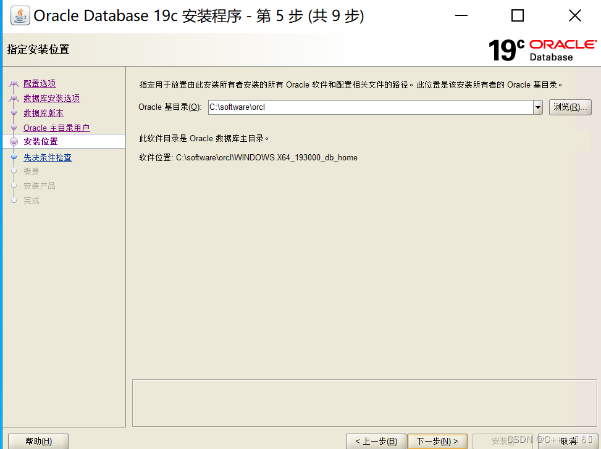Jump to the 先决条件检查 step link
Image resolution: width=601 pixels, height=449 pixels.
(x=48, y=157)
